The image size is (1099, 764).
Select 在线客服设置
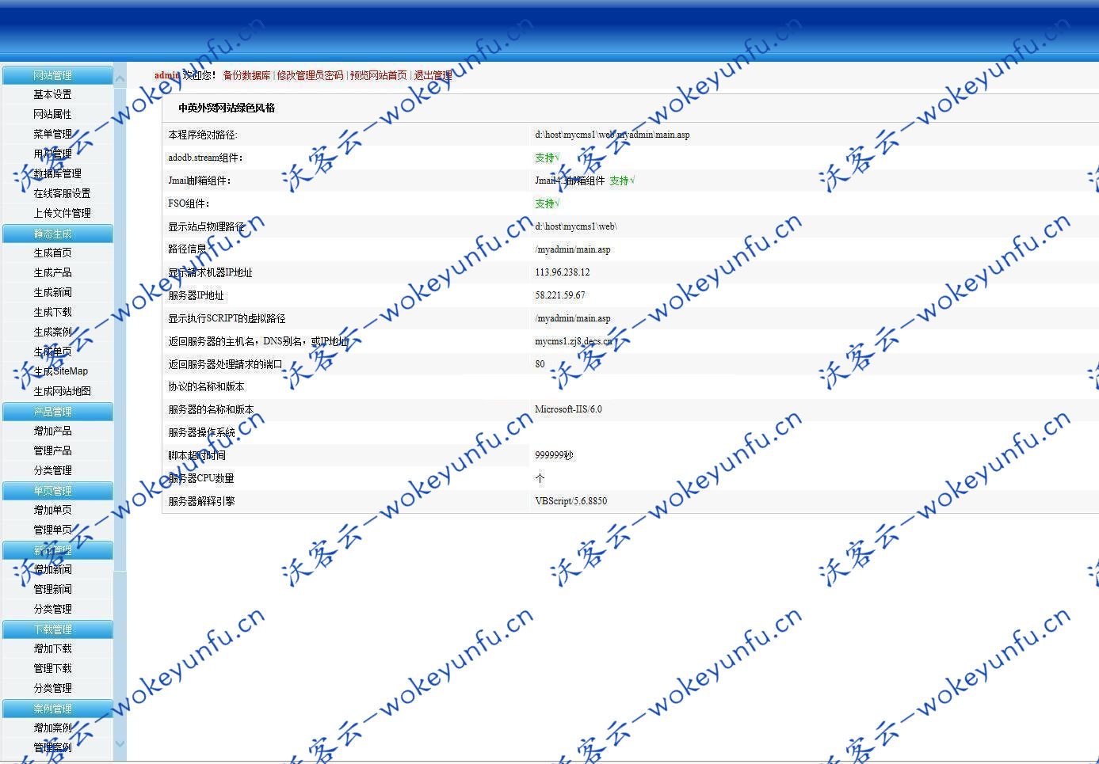62,193
